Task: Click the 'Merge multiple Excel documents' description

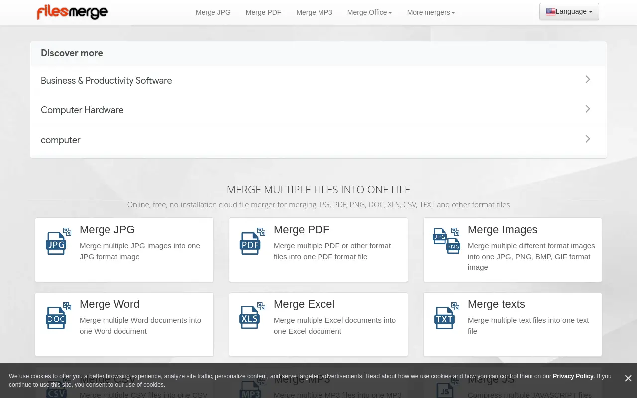Action: click(335, 326)
